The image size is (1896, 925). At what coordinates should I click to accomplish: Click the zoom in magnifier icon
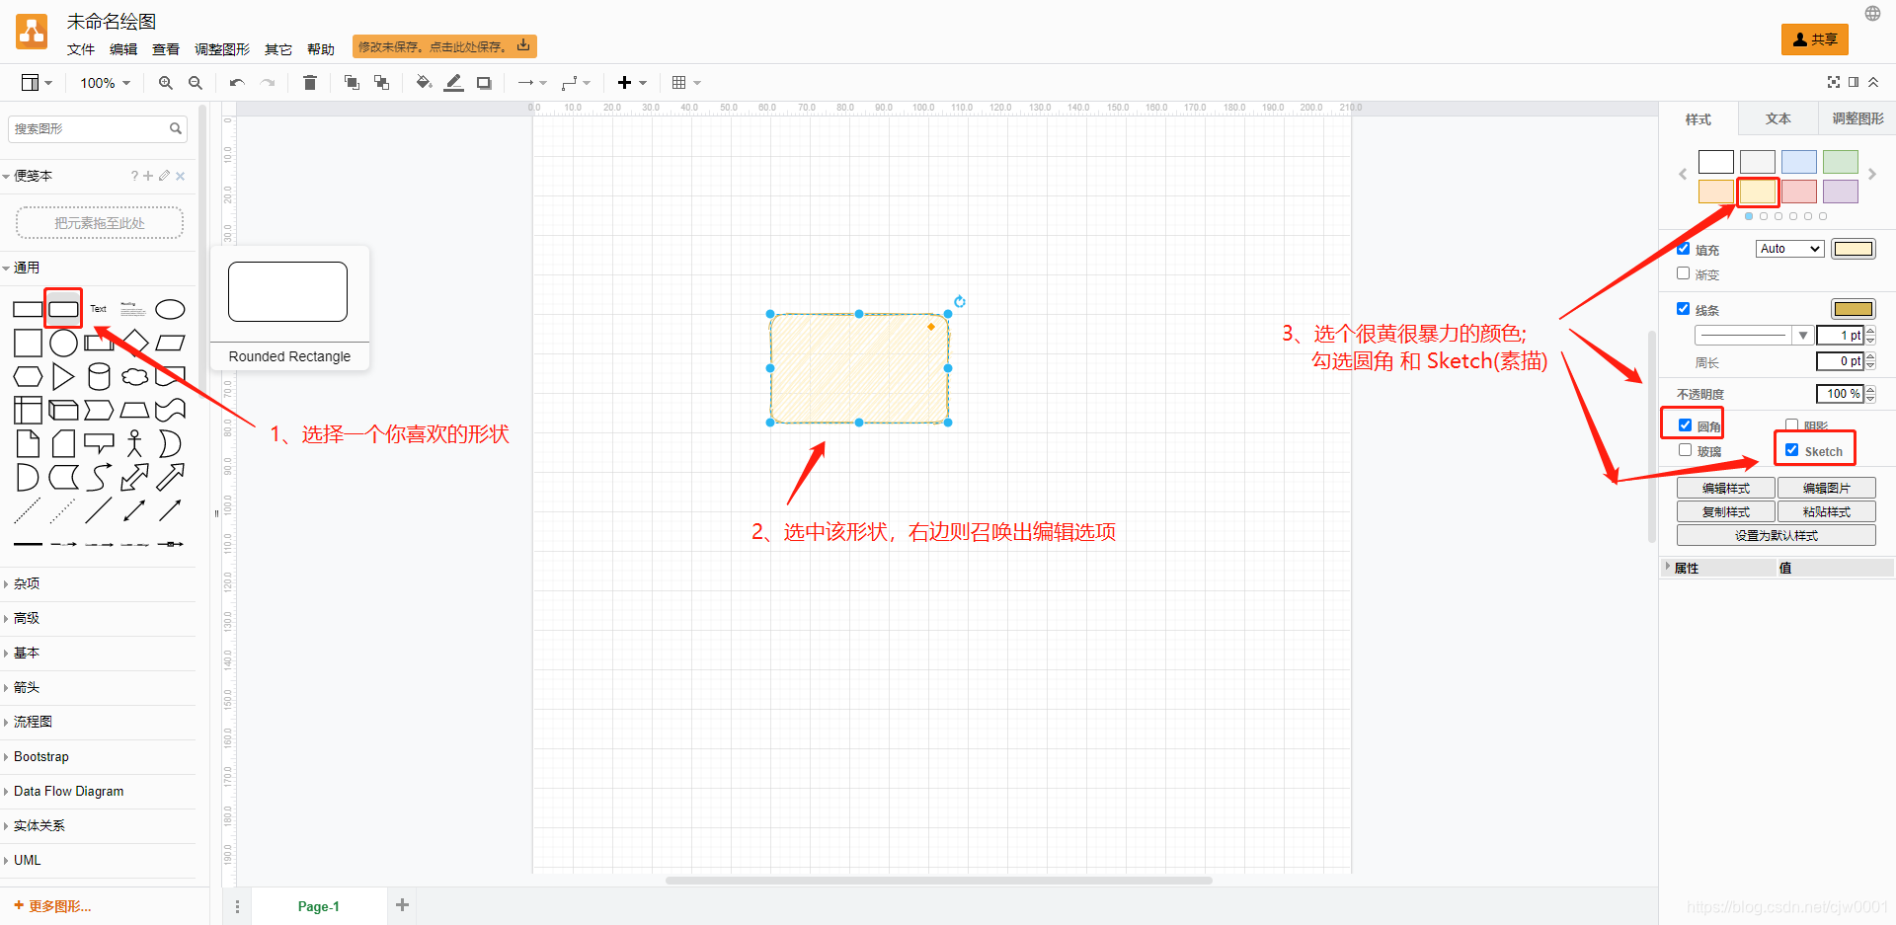pos(165,83)
